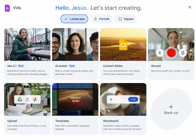This screenshot has height=140, width=196.
Task: Select the Portrait orientation option
Action: (102, 19)
